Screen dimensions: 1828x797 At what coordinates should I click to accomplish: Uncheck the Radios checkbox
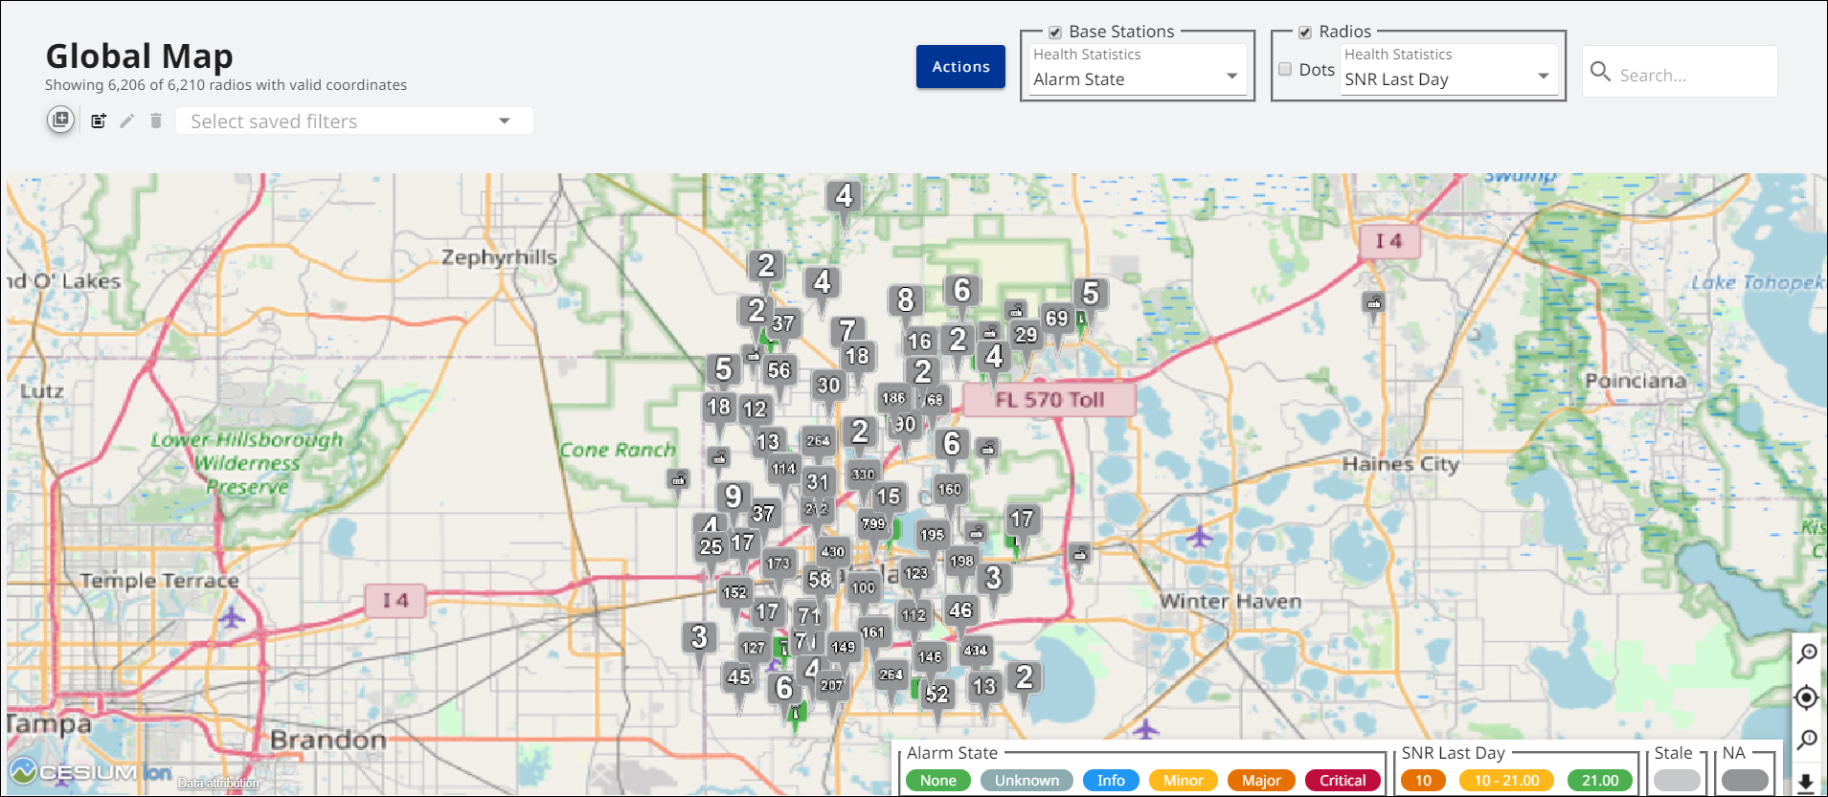tap(1304, 33)
